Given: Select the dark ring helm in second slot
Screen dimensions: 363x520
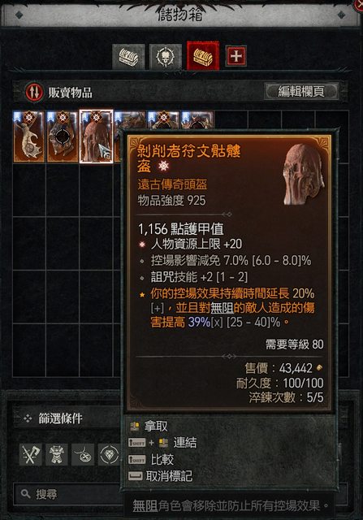Looking at the screenshot, I should 63,136.
